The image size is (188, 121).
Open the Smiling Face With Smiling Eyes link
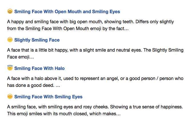pyautogui.click(x=48, y=97)
